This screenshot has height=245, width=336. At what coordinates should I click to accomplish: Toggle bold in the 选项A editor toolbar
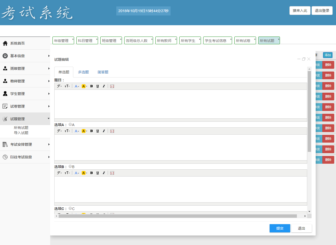(91, 131)
